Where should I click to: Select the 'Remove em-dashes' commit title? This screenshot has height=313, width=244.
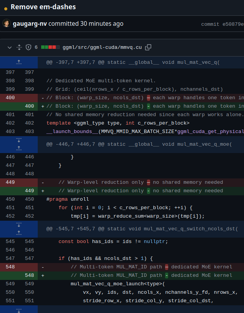(43, 7)
